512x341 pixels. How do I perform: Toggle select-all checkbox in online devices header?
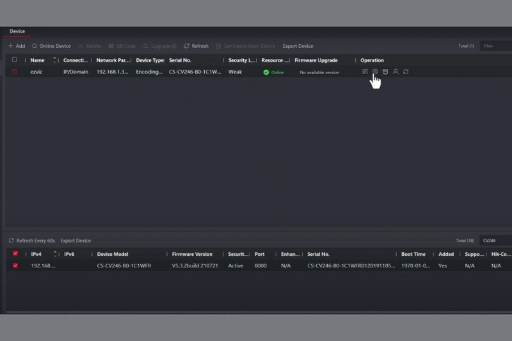[x=15, y=253]
